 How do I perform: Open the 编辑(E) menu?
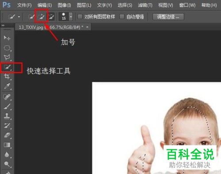coord(45,5)
